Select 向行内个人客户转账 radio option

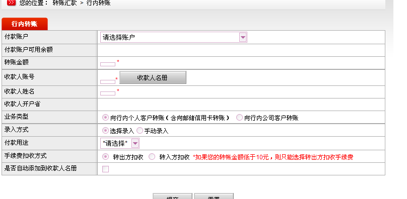pyautogui.click(x=105, y=118)
